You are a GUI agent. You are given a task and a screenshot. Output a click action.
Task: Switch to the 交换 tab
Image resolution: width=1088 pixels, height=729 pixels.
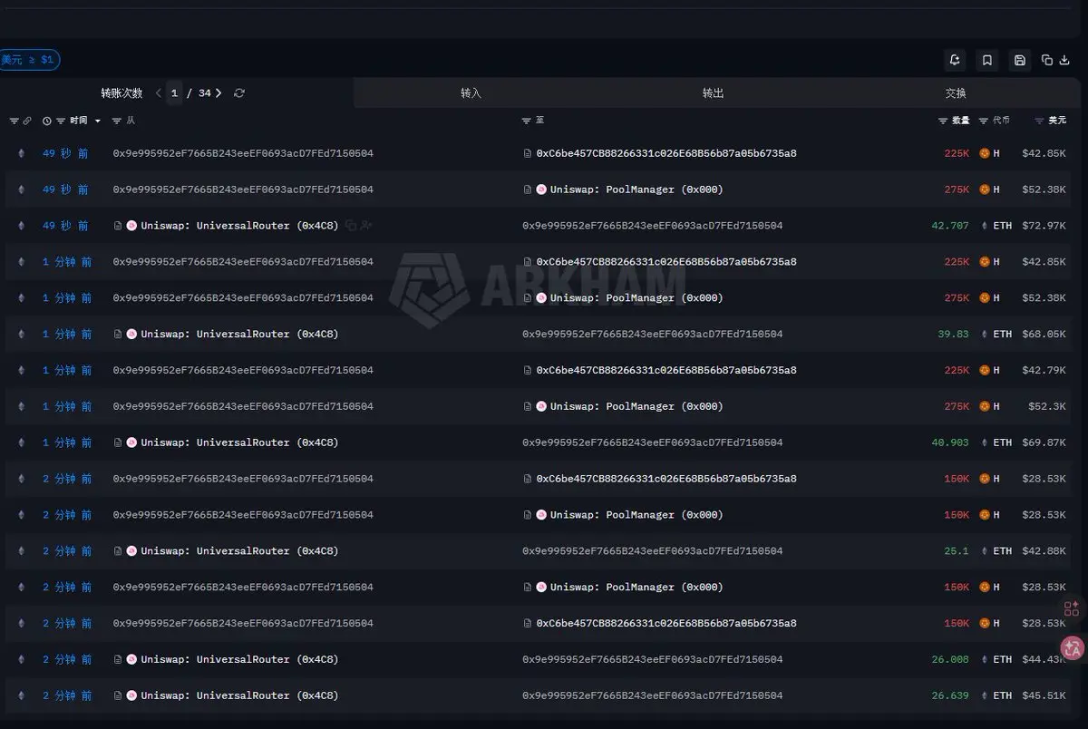tap(956, 93)
